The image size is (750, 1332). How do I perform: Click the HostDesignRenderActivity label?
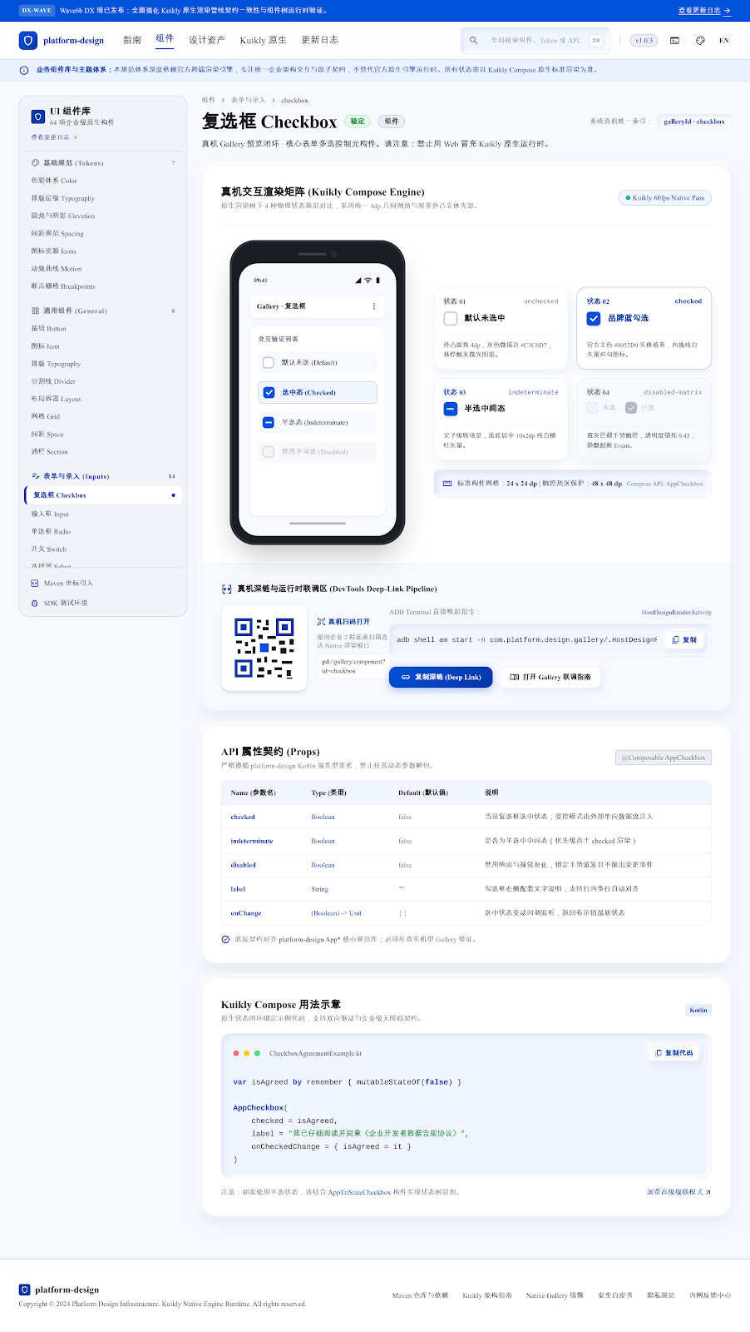coord(676,612)
